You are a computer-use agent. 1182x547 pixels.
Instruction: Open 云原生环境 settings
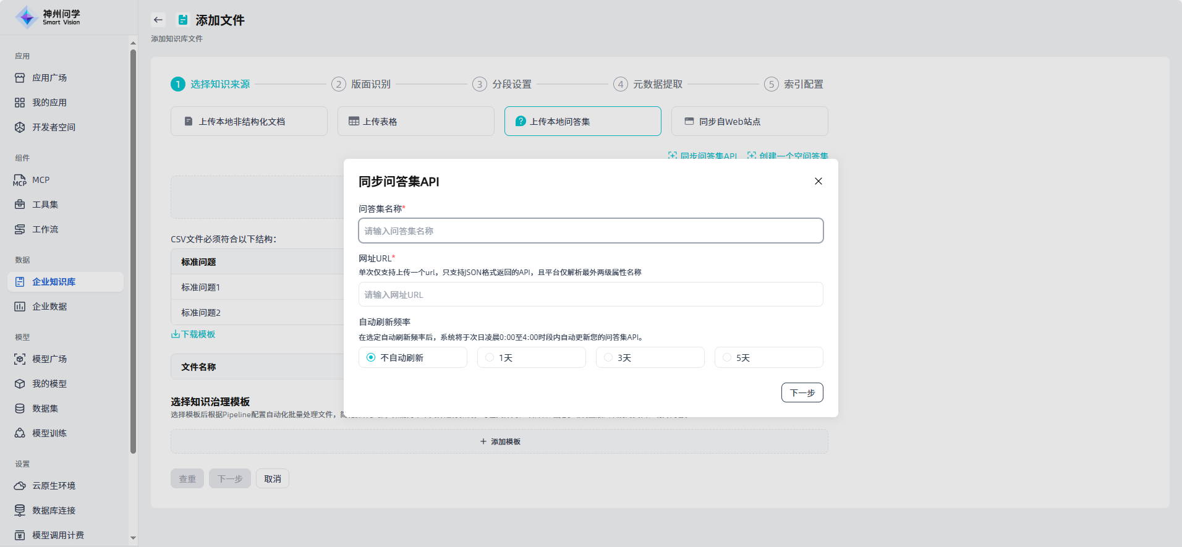tap(54, 486)
